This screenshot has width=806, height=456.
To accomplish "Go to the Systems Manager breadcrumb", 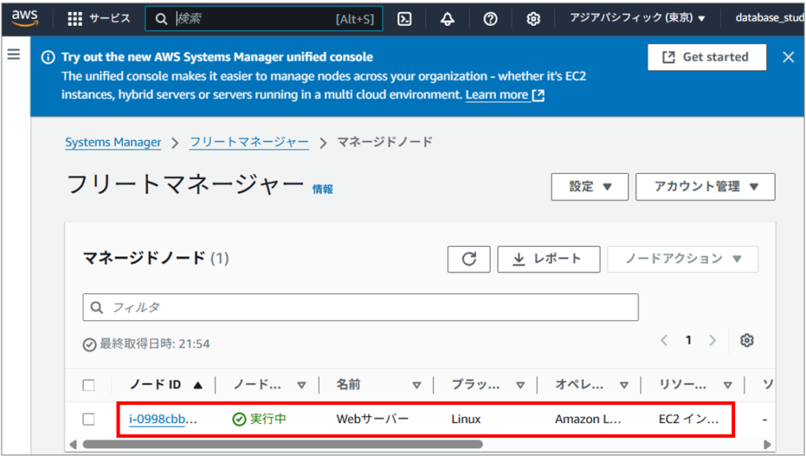I will coord(113,142).
